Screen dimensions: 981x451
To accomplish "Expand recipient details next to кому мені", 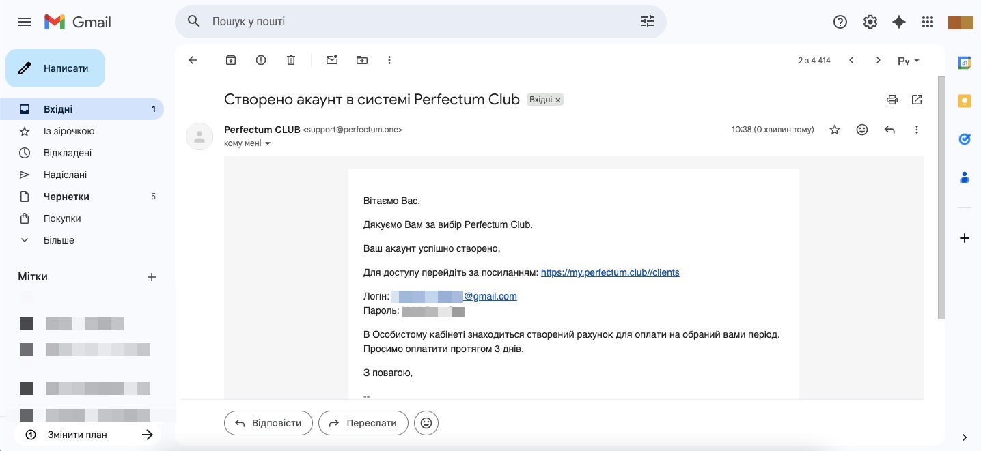I will (268, 144).
